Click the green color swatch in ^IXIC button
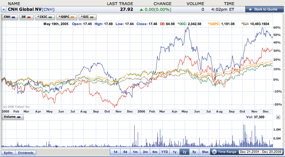 point(50,17)
